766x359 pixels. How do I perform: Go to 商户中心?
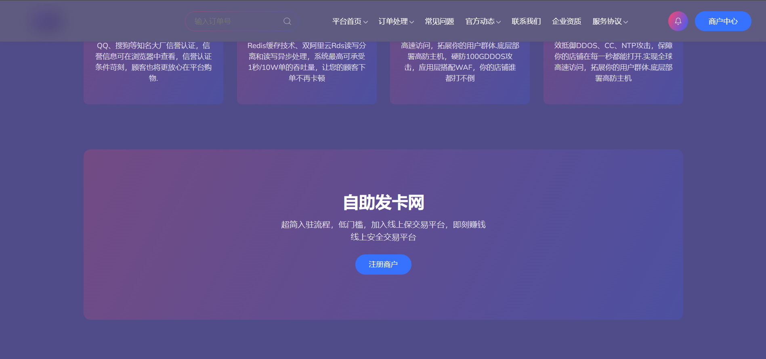pos(723,21)
